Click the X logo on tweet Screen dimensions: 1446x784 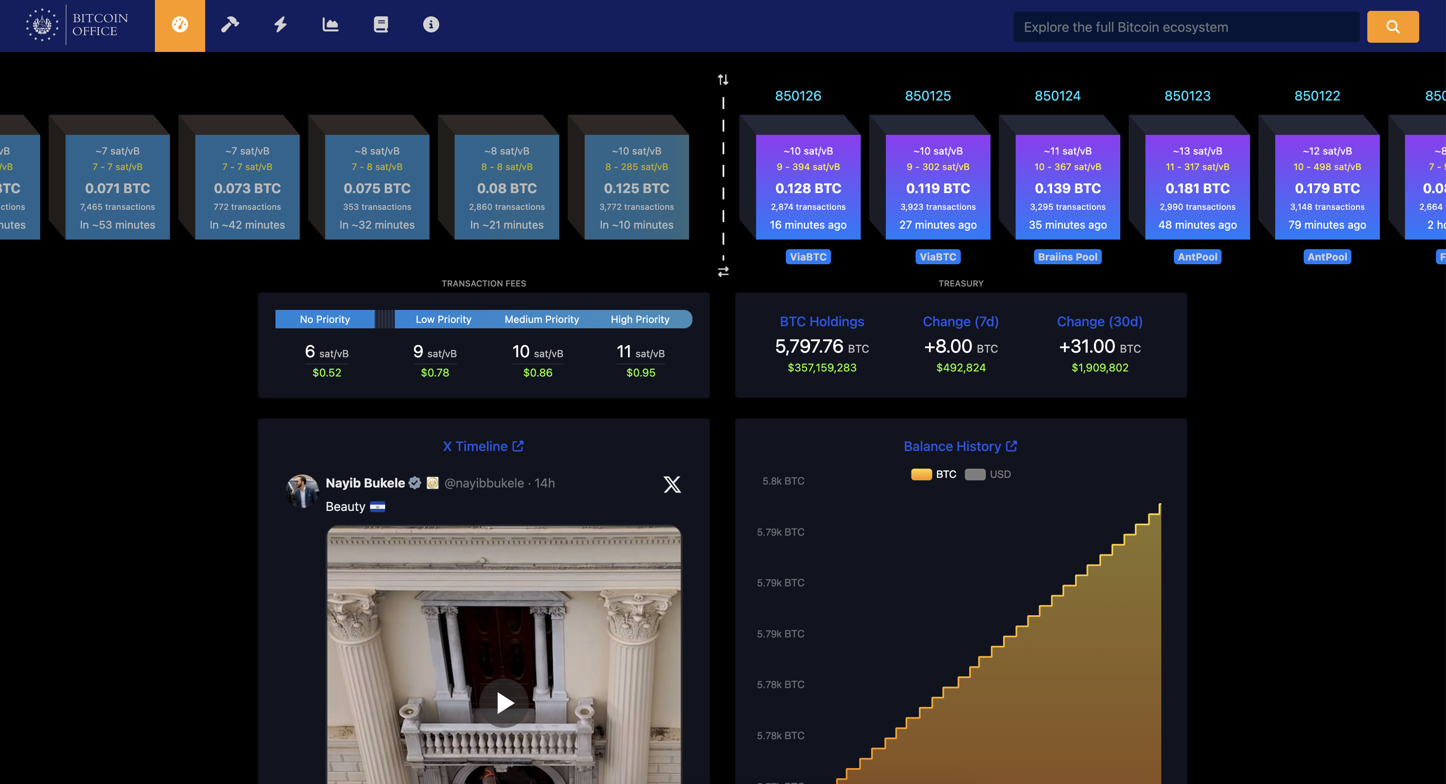coord(672,484)
